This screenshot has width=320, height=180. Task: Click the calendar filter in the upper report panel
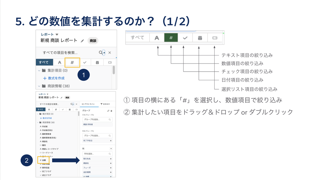[97, 62]
